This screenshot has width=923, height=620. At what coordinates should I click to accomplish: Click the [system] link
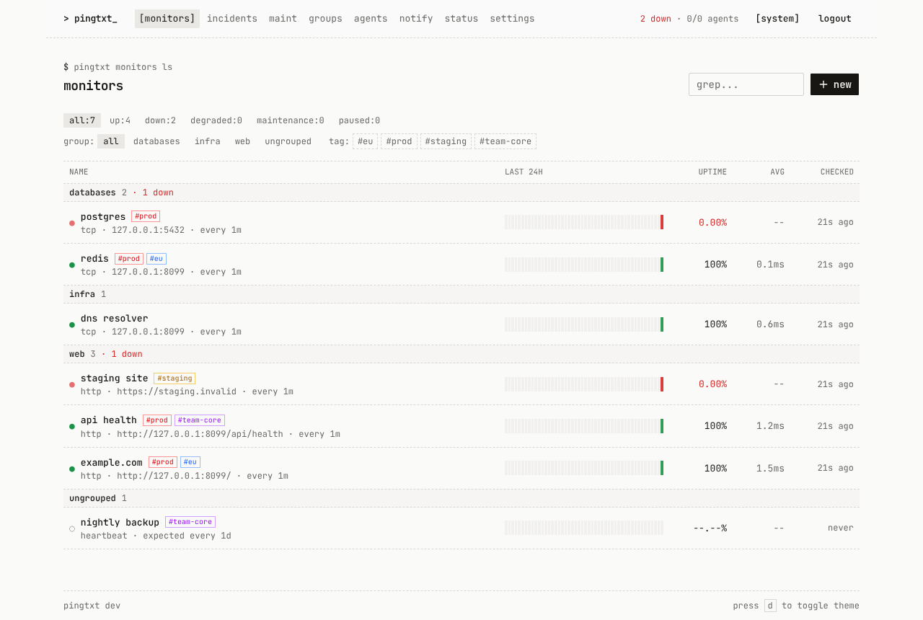point(777,19)
